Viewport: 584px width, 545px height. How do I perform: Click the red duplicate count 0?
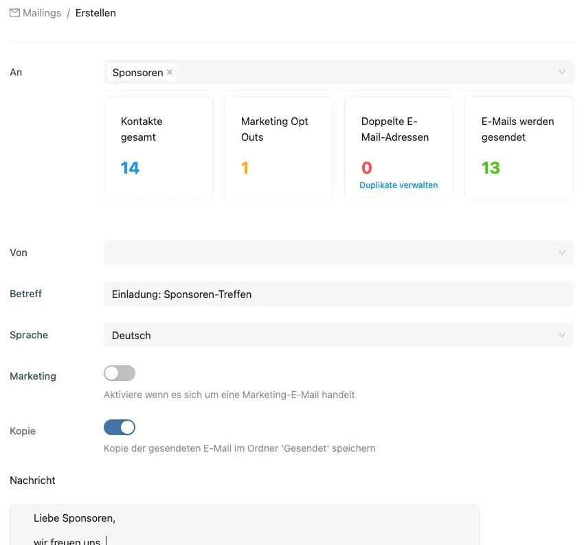point(366,168)
